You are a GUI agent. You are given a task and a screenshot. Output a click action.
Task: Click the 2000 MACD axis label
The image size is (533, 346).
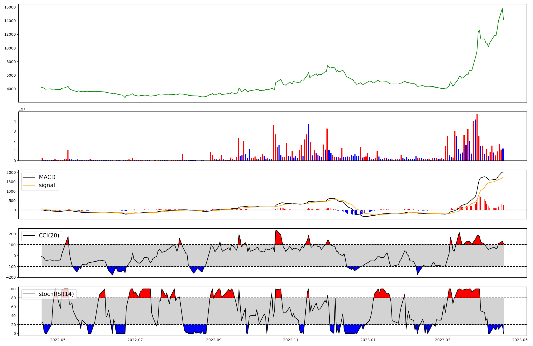point(11,172)
